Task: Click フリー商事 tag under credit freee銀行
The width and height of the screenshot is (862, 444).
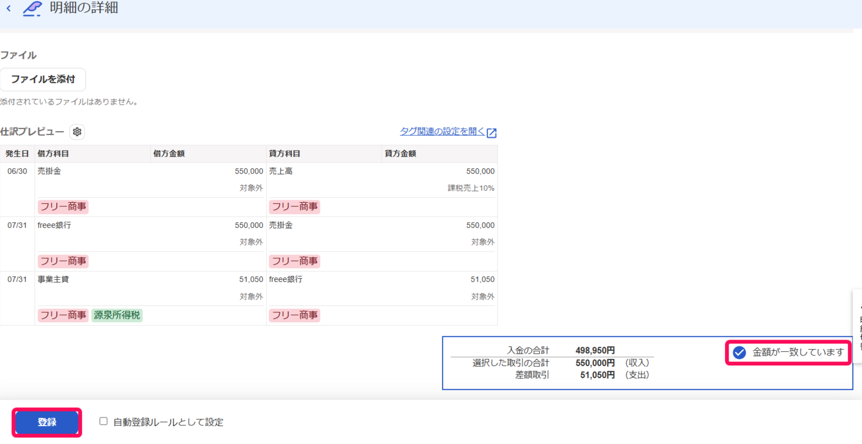Action: [x=294, y=315]
